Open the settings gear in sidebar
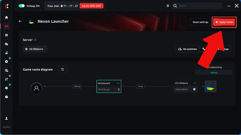Viewport: 241px width, 135px height. [6, 88]
